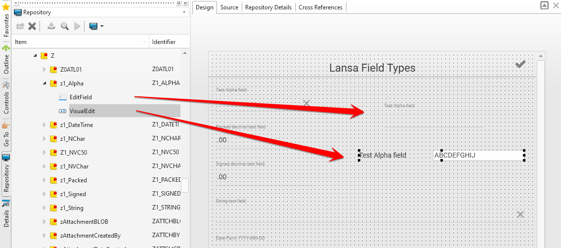Sort by the Identifier column header
Viewport: 561px width, 248px height.
pos(164,42)
